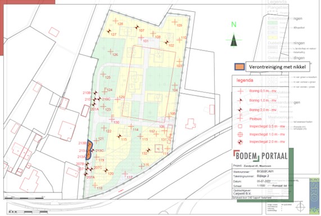Select boring marker 132 on the map
The height and width of the screenshot is (216, 321).
click(148, 150)
